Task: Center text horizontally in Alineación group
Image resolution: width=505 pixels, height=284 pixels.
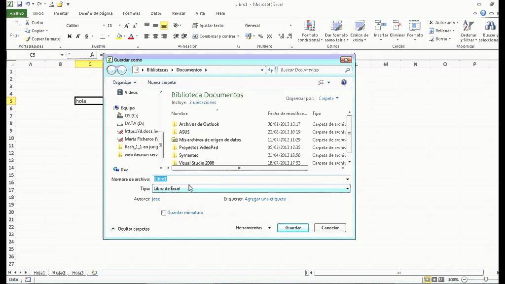Action: (155, 36)
